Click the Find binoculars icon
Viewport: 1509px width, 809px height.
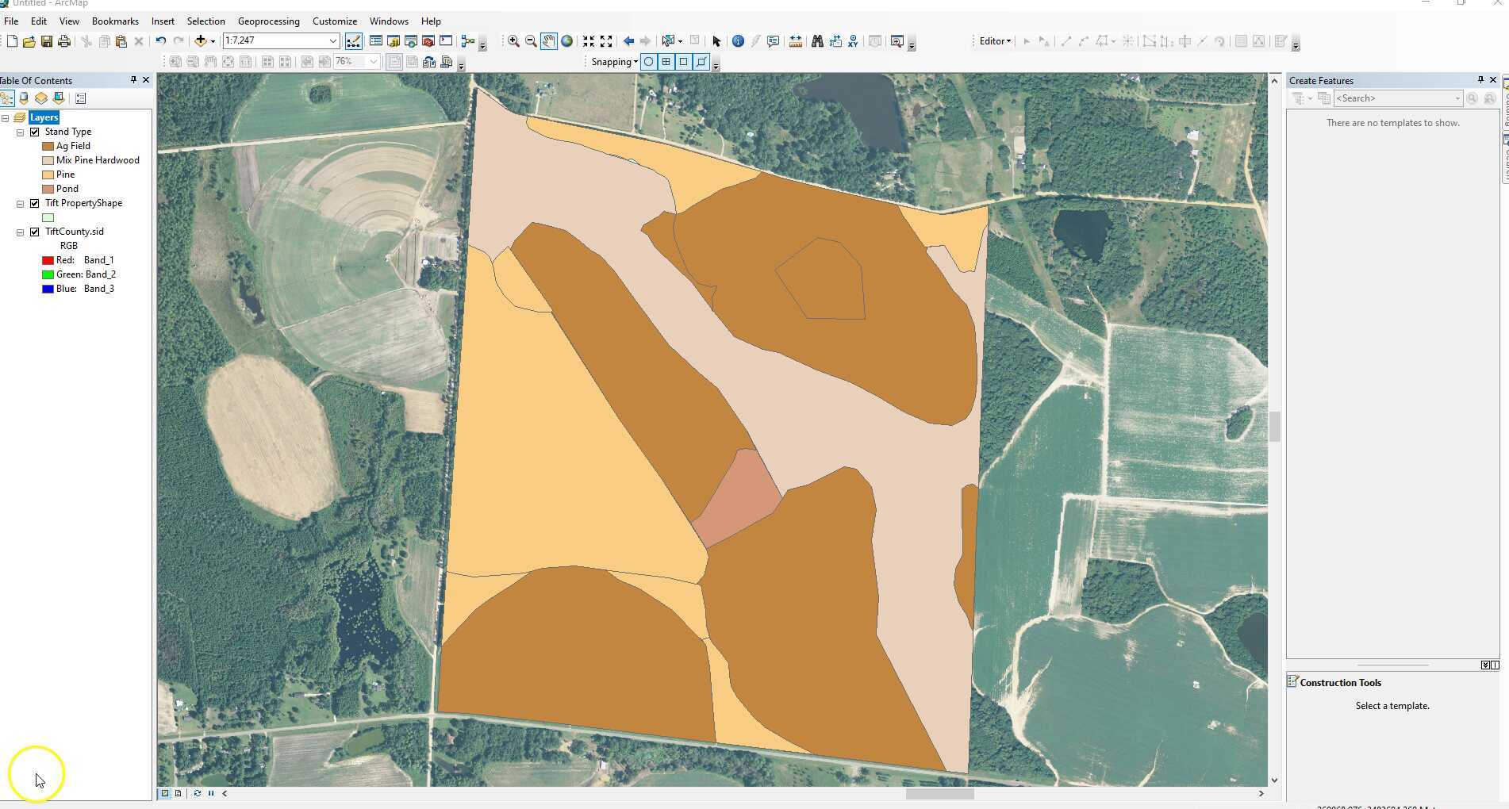point(817,41)
